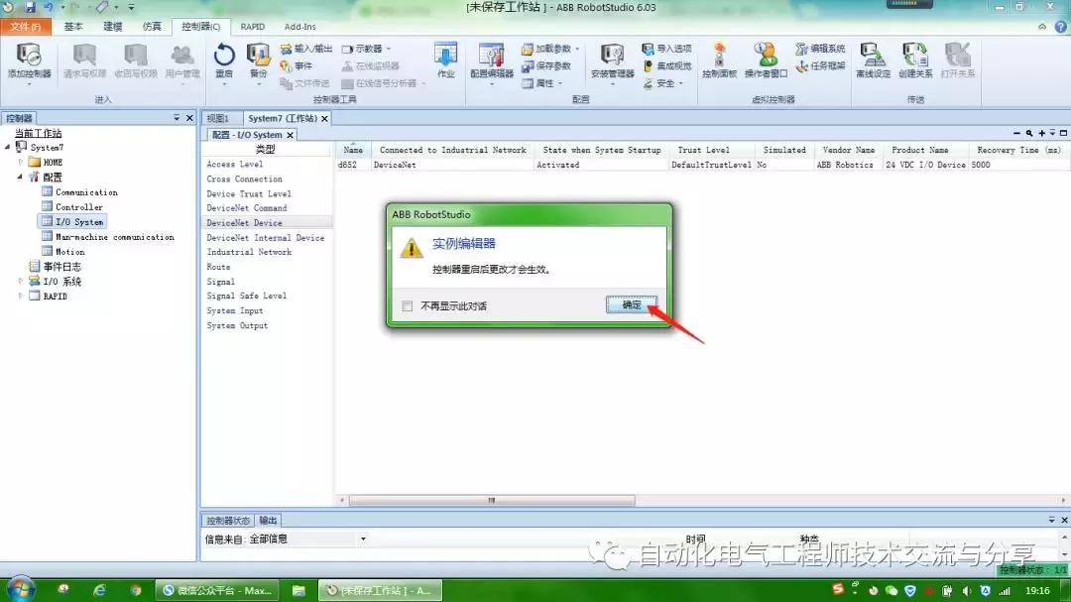Click the undo icon in quick access toolbar
1071x602 pixels.
point(49,7)
